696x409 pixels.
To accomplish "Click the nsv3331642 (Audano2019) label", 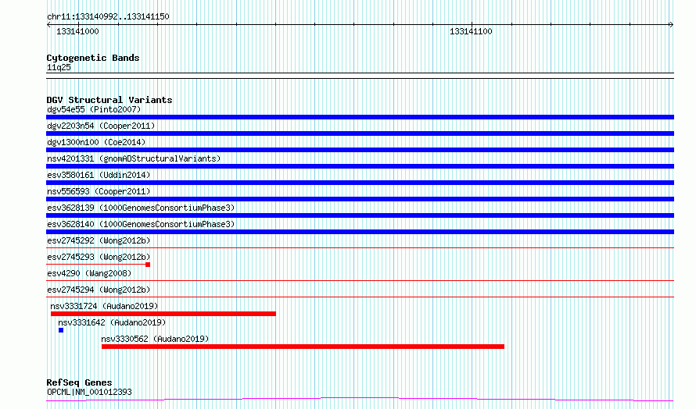I will click(x=112, y=322).
